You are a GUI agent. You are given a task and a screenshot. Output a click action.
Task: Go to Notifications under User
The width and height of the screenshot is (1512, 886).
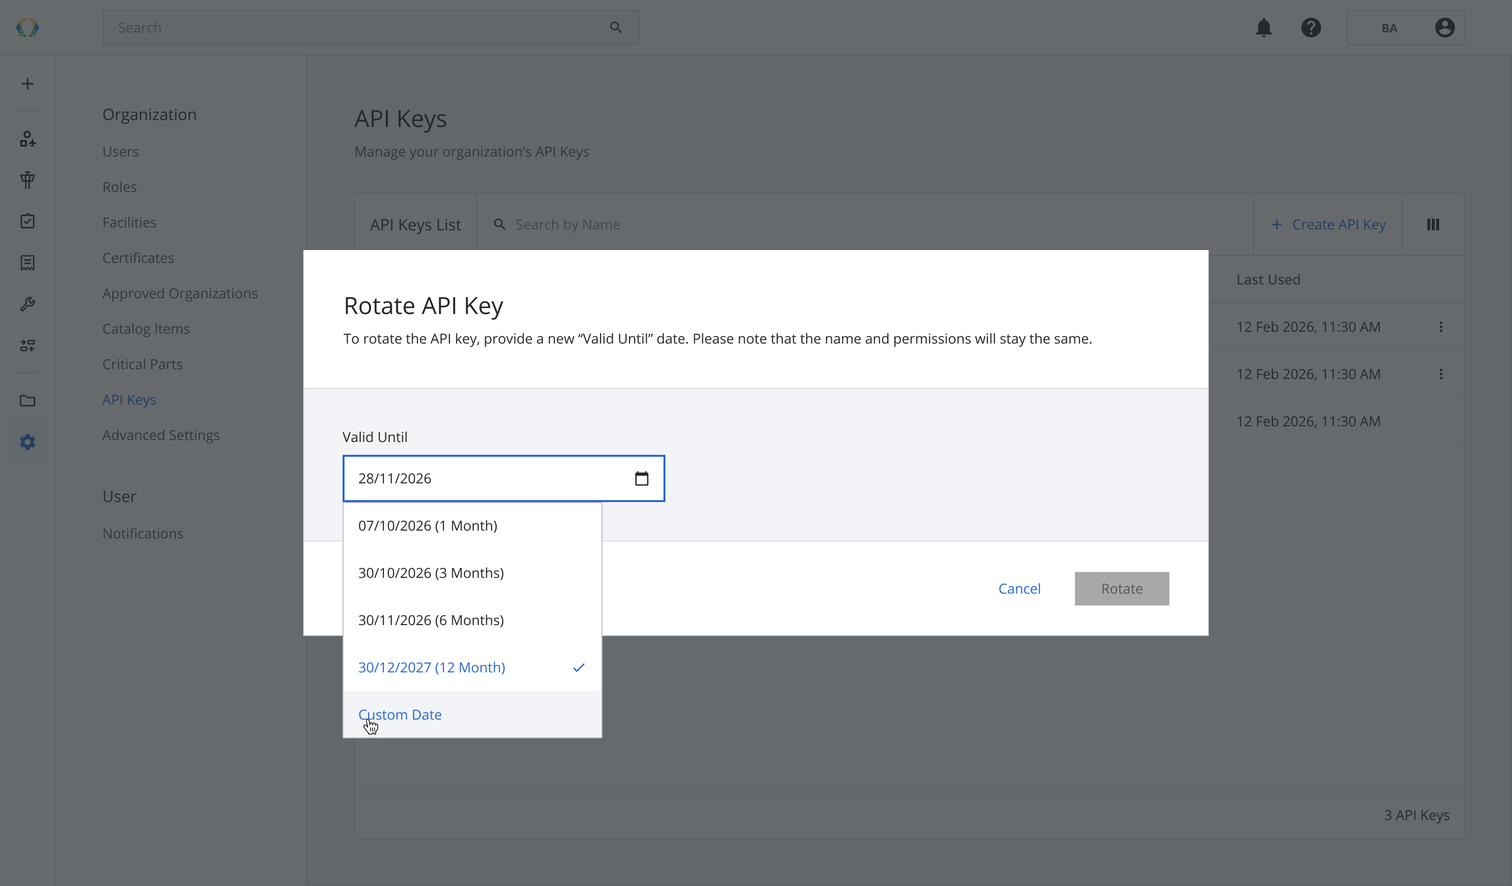143,533
